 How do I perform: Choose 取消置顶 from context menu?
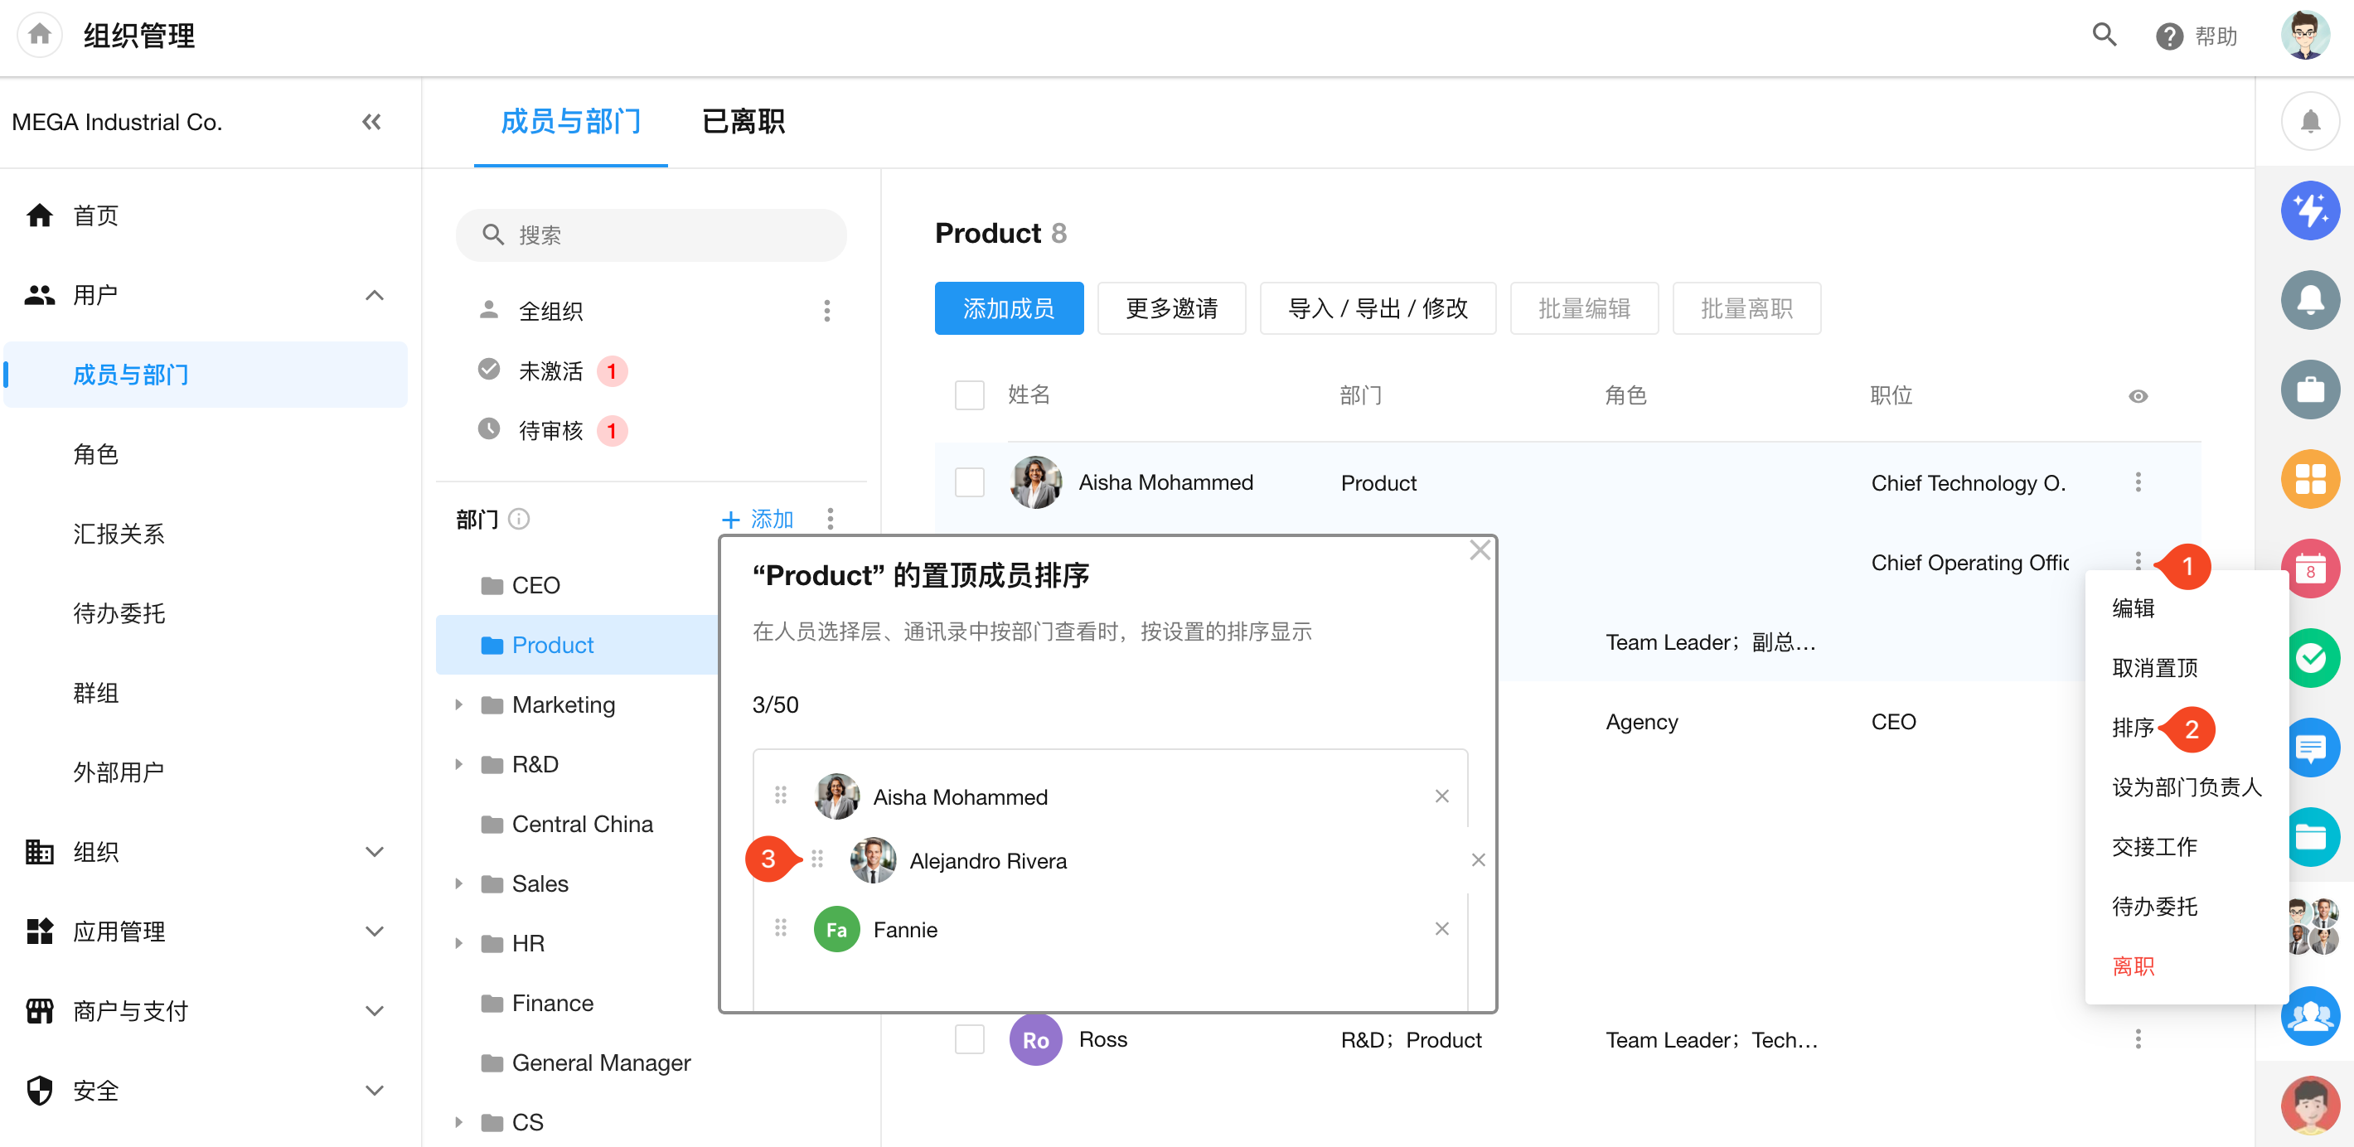2154,667
